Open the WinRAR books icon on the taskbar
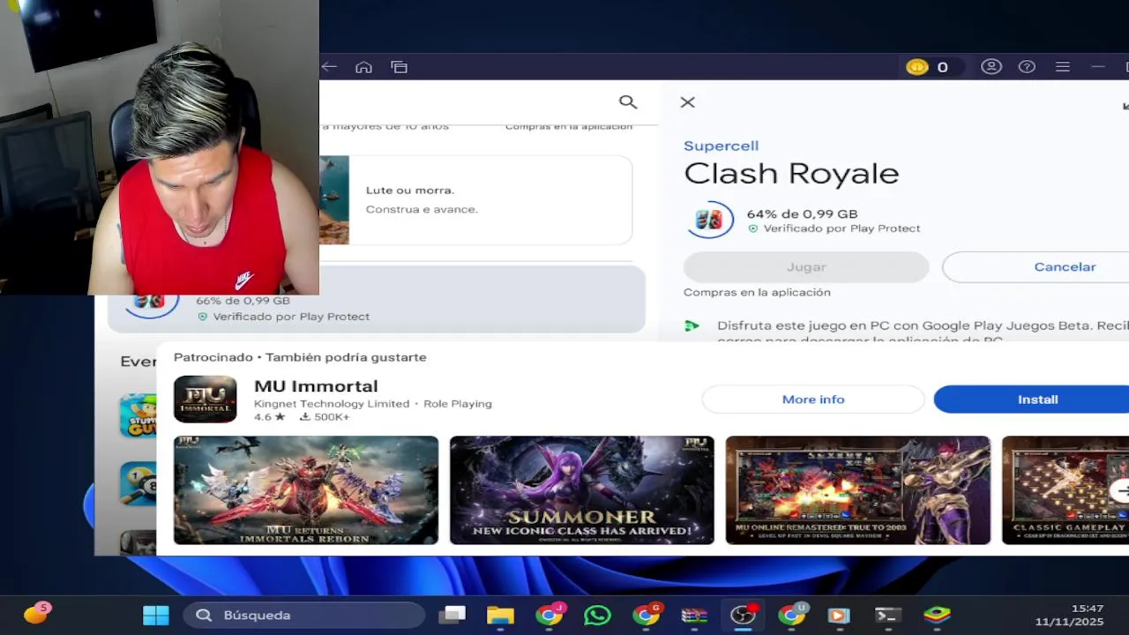Screen dimensions: 1129x635 point(694,616)
